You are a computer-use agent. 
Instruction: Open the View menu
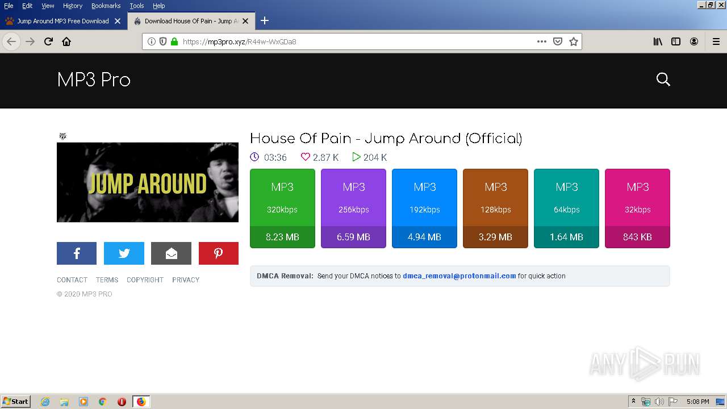point(48,6)
